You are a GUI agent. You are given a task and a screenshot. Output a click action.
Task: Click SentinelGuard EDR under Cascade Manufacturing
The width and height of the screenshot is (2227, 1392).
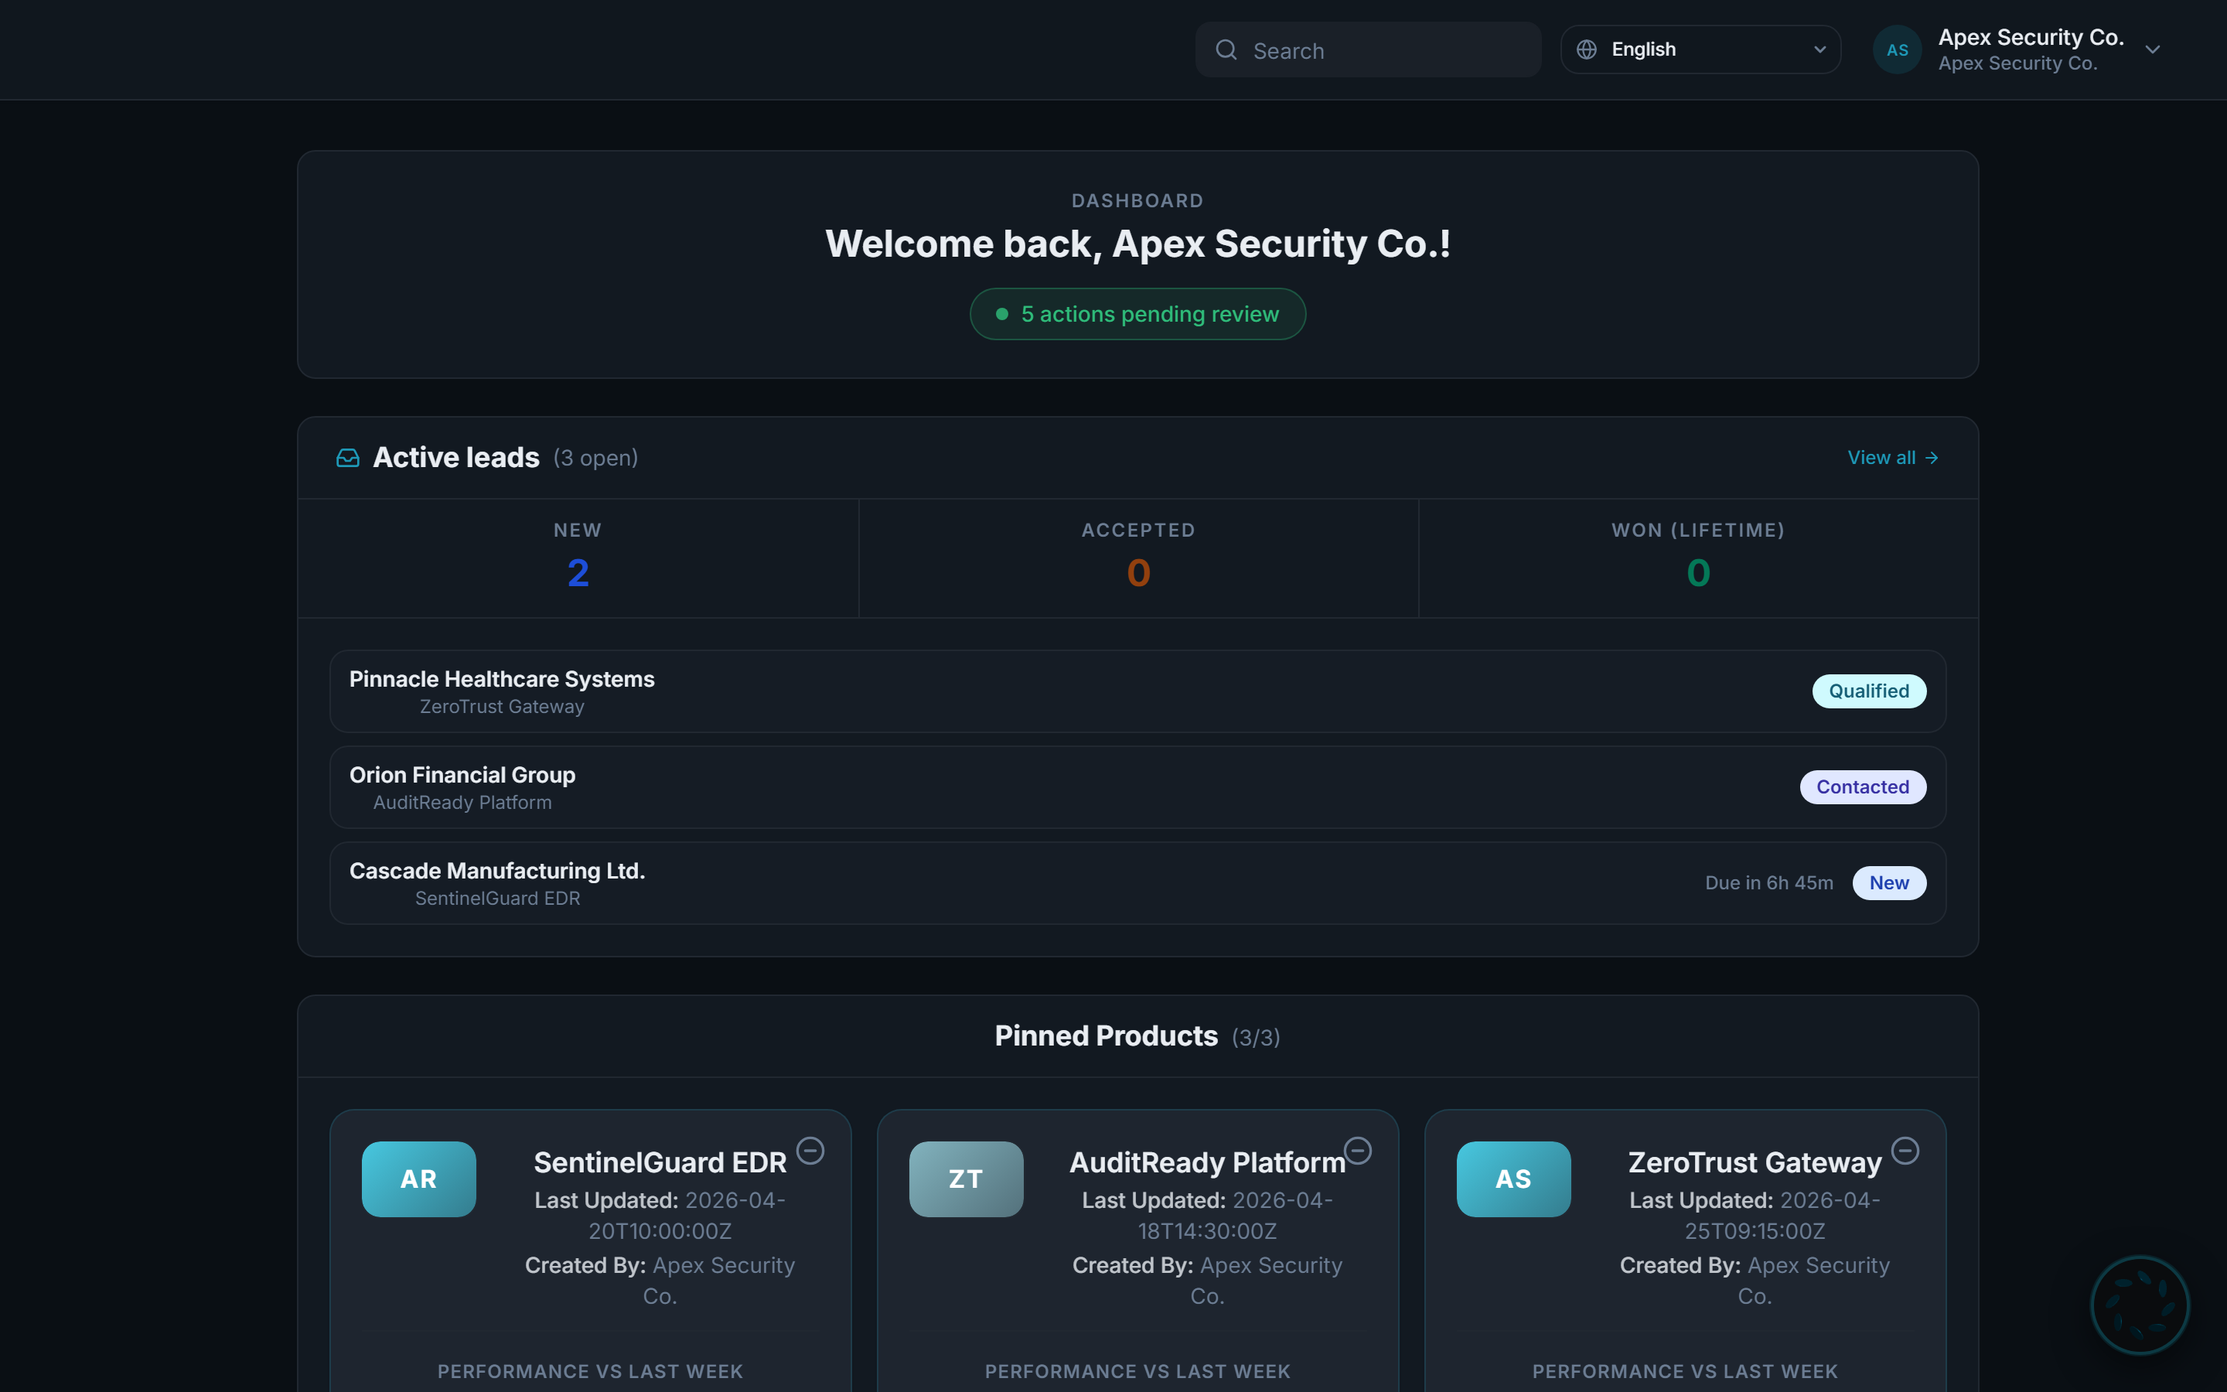tap(497, 899)
